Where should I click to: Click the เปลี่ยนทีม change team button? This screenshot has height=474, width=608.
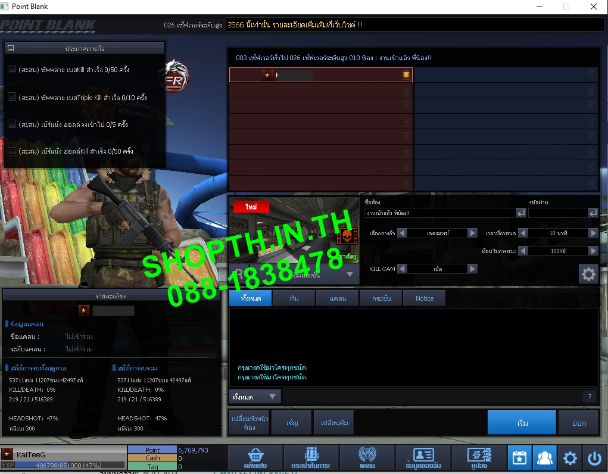(334, 423)
